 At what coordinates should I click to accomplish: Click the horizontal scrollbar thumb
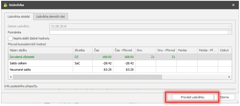(x=87, y=77)
